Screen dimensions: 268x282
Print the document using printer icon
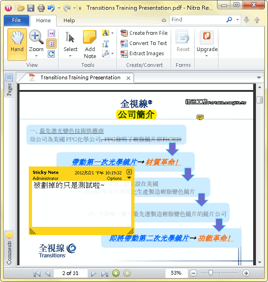click(x=41, y=8)
